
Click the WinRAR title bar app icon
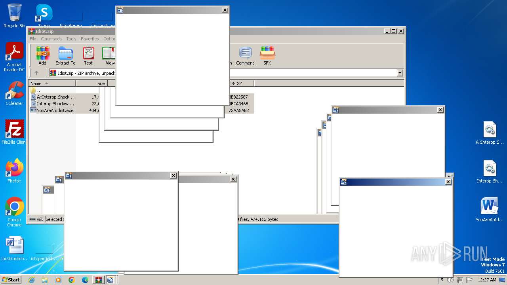point(32,31)
